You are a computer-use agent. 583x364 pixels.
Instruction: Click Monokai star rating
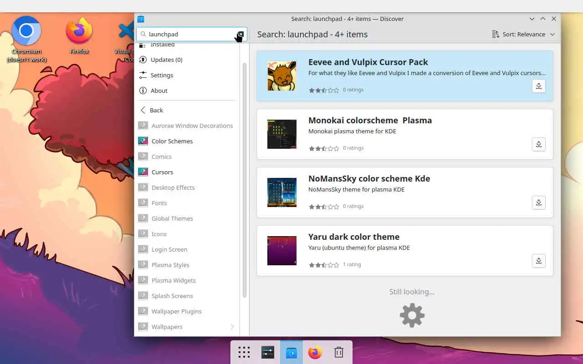pos(324,148)
